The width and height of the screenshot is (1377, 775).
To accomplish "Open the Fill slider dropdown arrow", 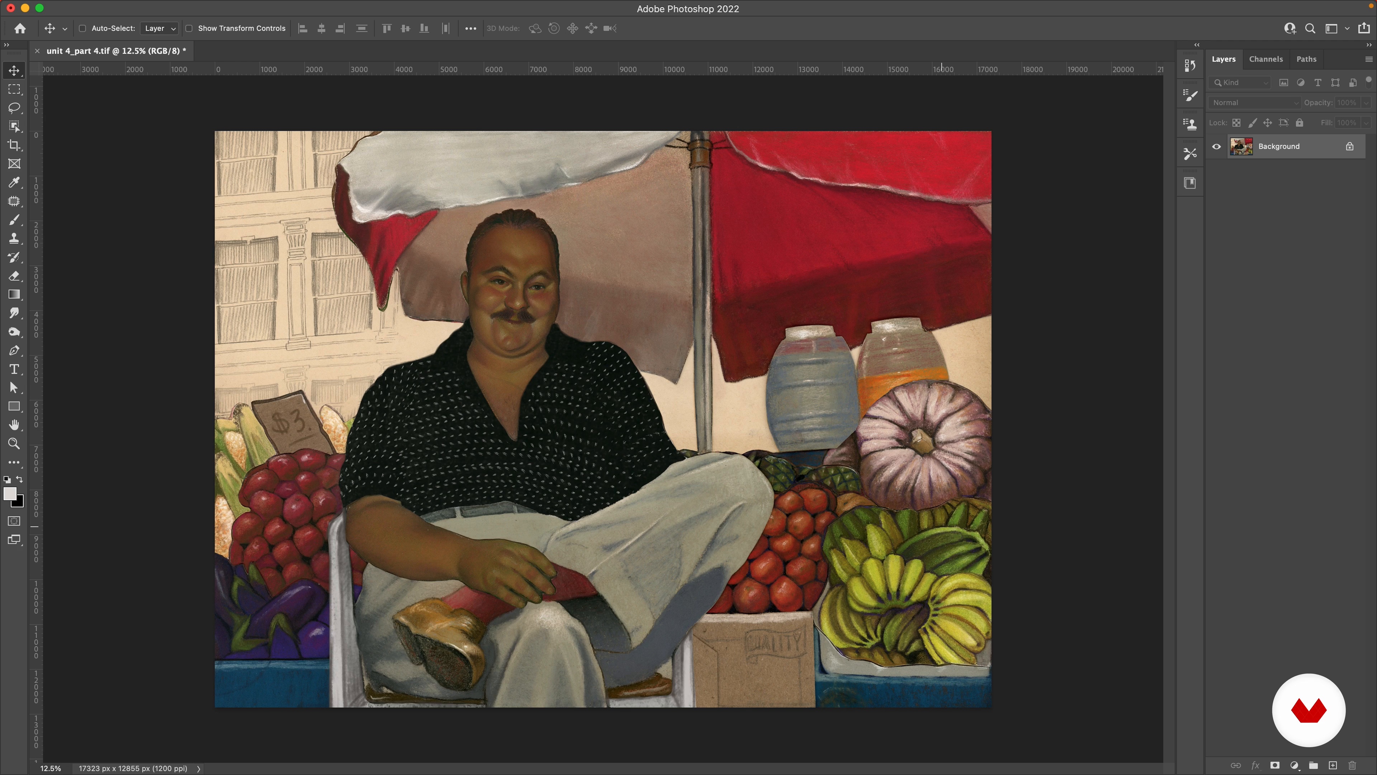I will click(1366, 123).
